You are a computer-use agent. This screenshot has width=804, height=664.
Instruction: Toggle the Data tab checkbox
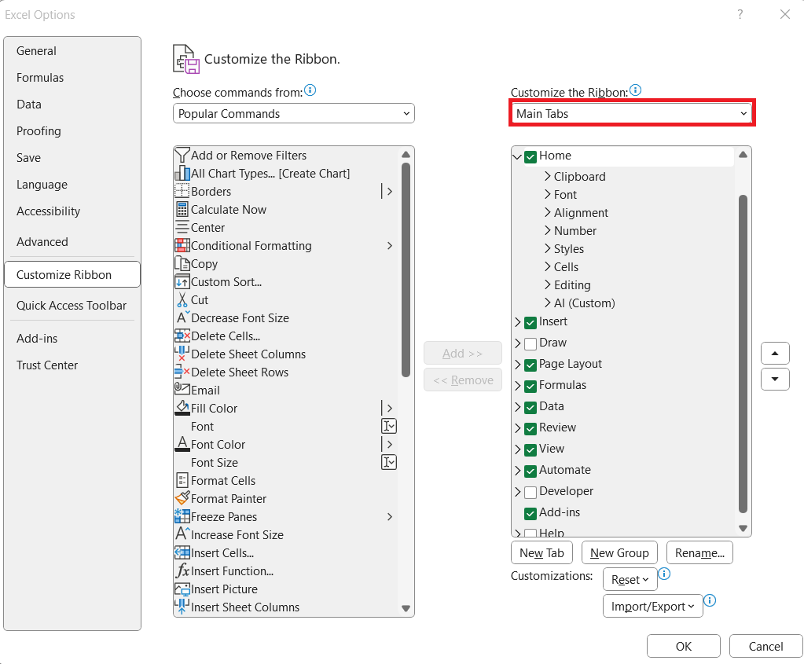point(530,408)
